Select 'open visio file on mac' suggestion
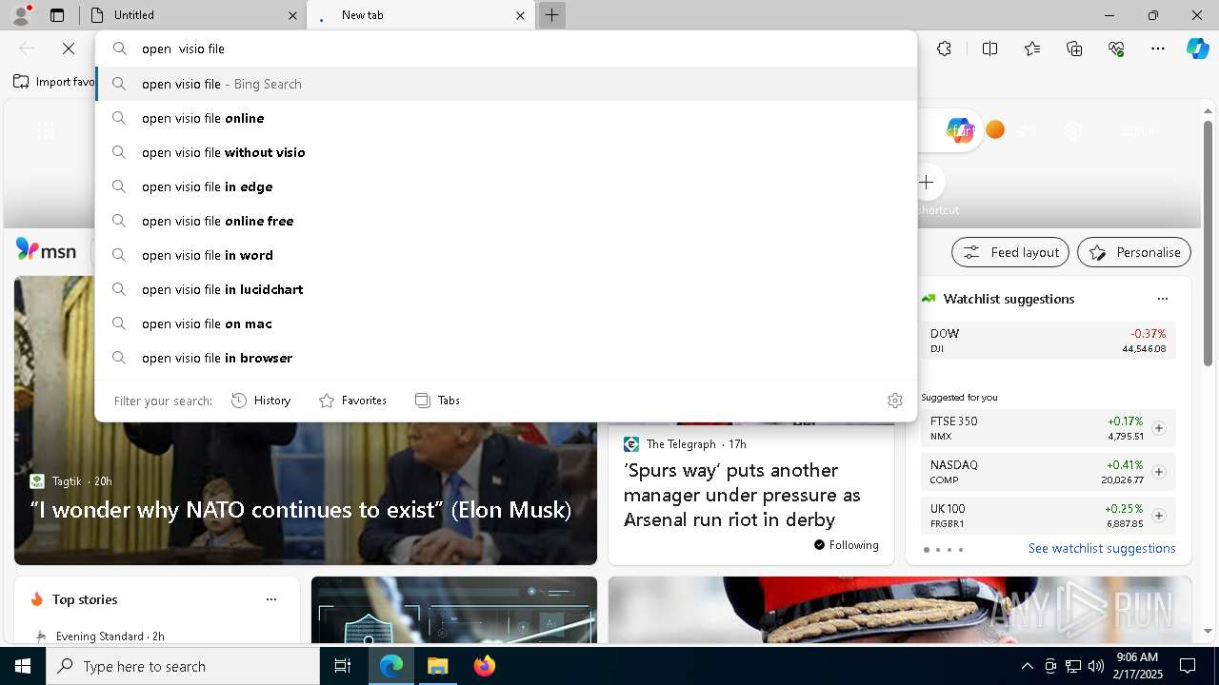 (507, 323)
